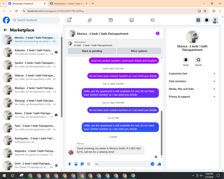Open the emoji picker in message box

click(152, 164)
